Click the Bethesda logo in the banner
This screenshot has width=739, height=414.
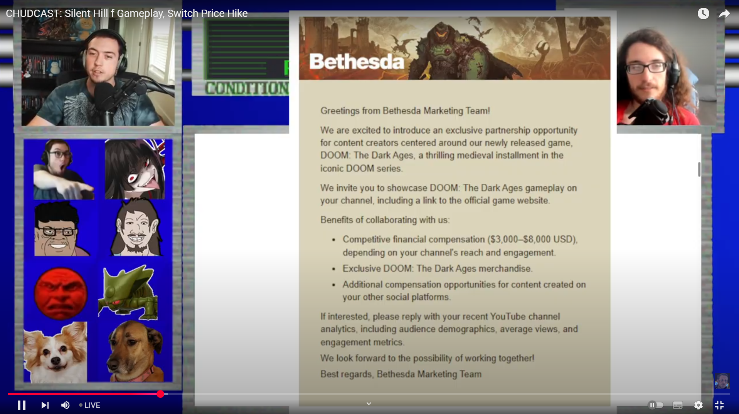[357, 62]
